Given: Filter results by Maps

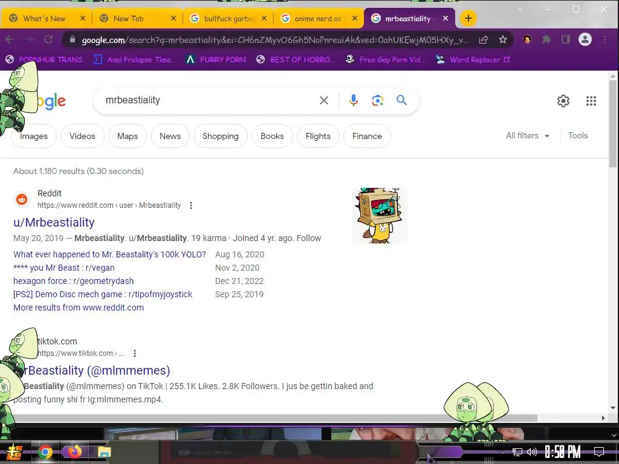Looking at the screenshot, I should point(128,136).
